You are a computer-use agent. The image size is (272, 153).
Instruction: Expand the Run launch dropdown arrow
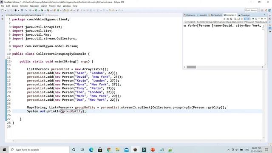coord(39,10)
